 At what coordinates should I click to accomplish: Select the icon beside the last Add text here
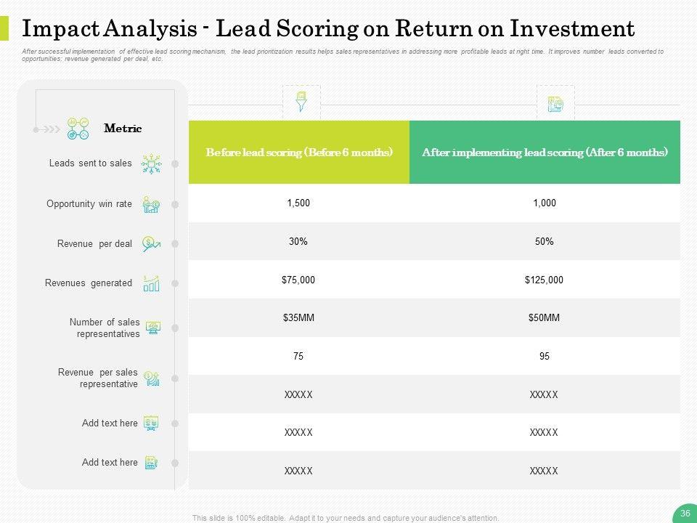click(x=151, y=463)
